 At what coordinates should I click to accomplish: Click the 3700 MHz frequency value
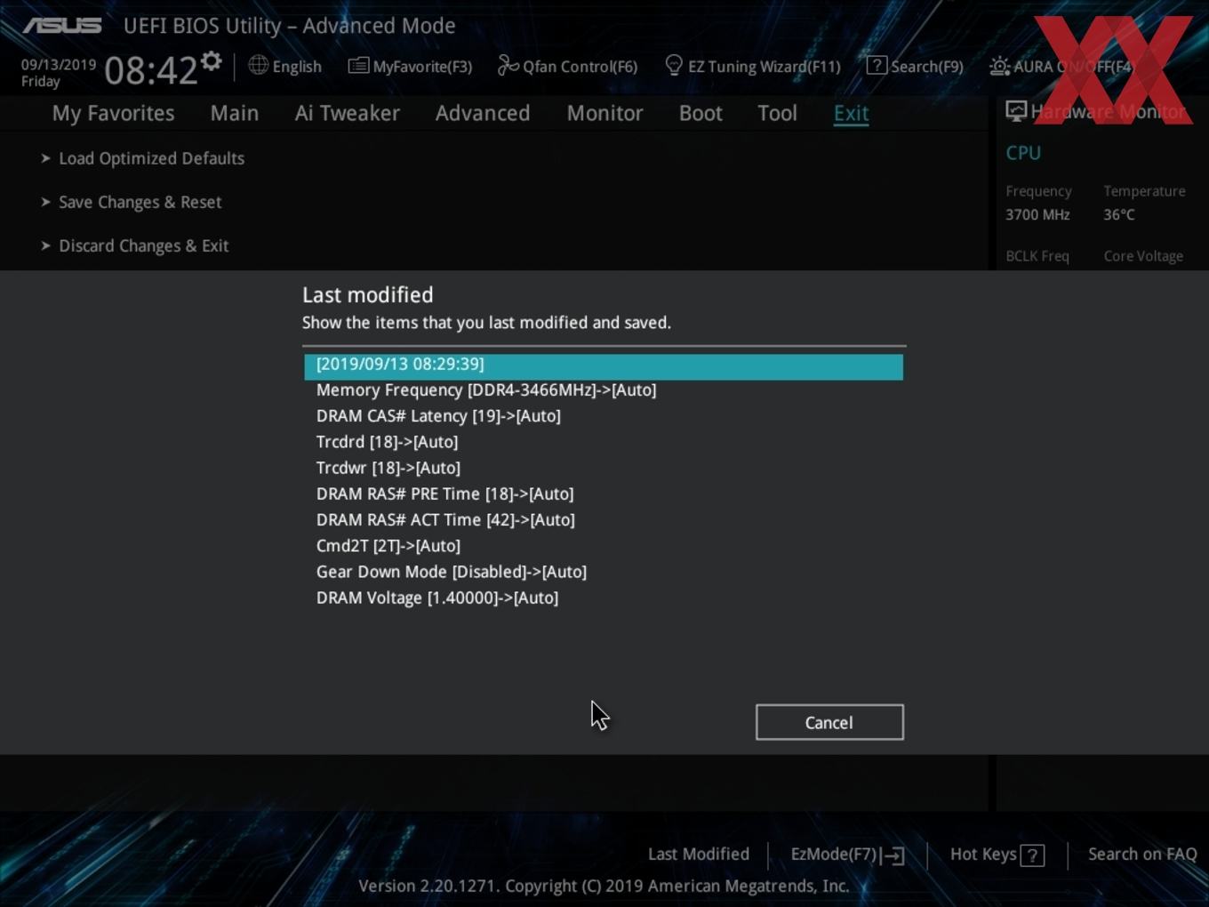[x=1037, y=214]
